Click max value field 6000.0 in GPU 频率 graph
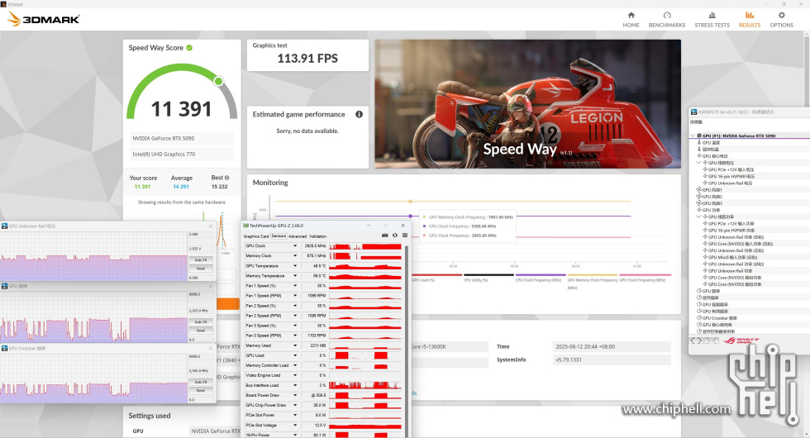The width and height of the screenshot is (810, 438). point(201,294)
